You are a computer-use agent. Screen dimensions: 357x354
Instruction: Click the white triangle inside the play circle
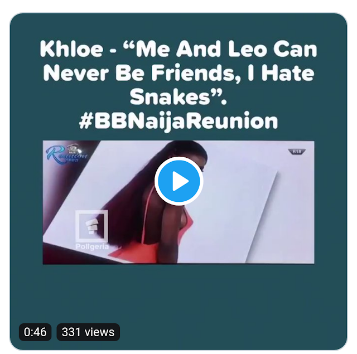(x=181, y=181)
